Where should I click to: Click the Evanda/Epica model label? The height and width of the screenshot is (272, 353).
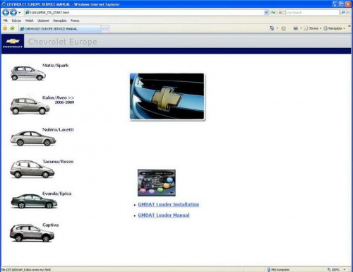(x=56, y=194)
